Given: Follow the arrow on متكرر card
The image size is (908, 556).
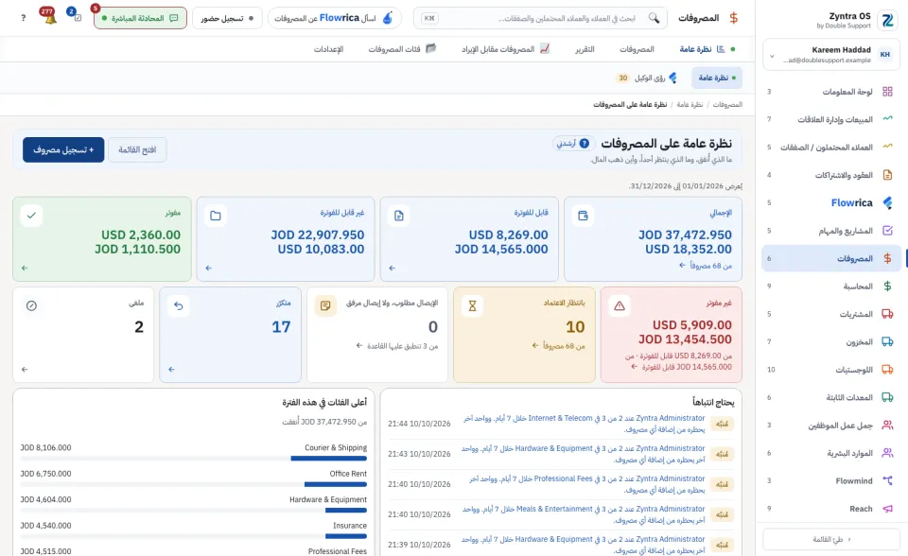Looking at the screenshot, I should click(171, 370).
